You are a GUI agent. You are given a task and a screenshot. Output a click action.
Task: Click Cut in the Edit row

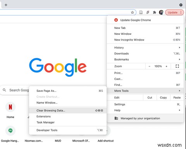pyautogui.click(x=150, y=98)
